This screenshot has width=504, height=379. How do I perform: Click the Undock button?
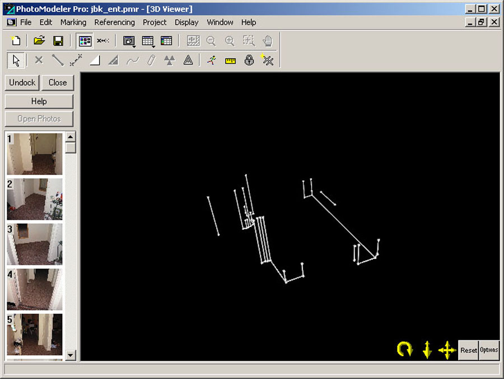click(22, 82)
